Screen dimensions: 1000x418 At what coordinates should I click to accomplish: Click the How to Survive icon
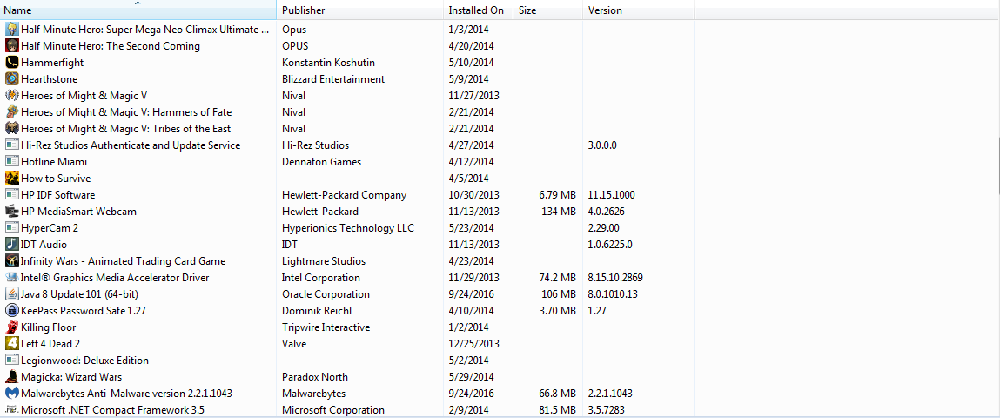(x=11, y=179)
